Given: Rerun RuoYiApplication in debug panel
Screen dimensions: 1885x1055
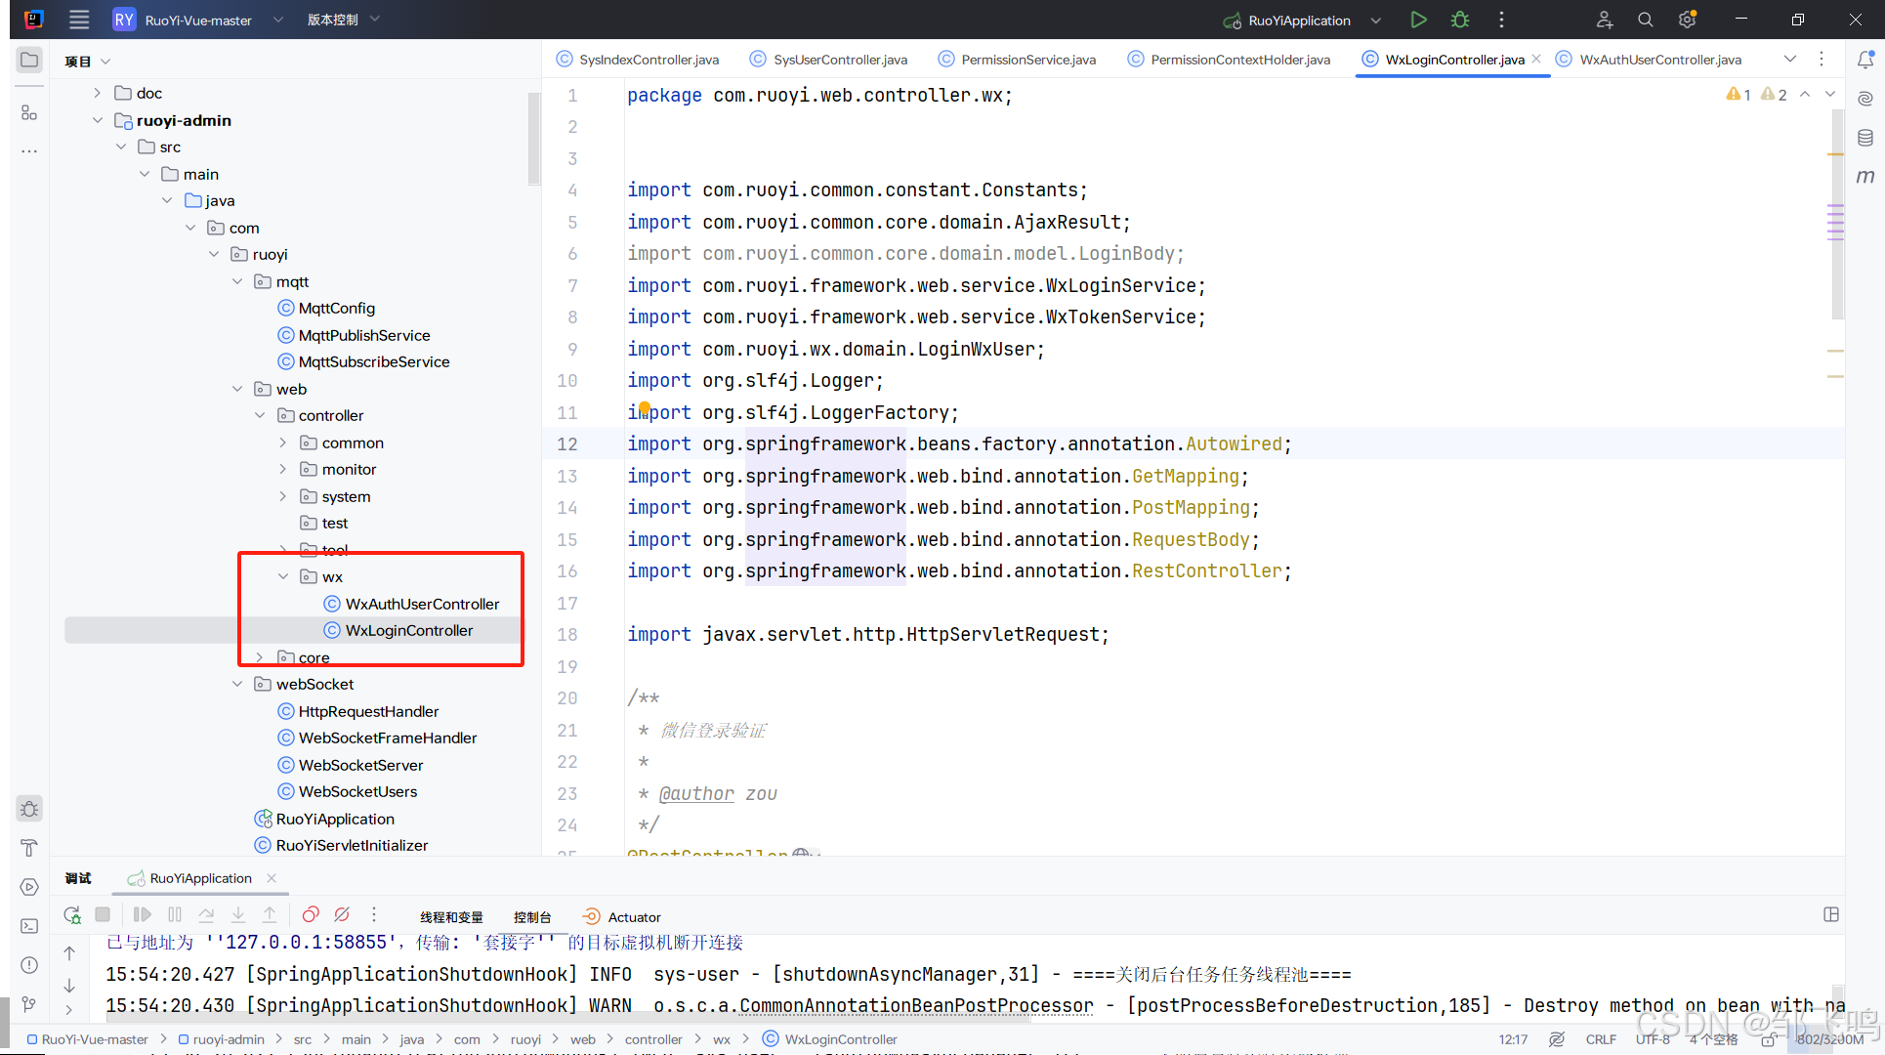Looking at the screenshot, I should [72, 915].
